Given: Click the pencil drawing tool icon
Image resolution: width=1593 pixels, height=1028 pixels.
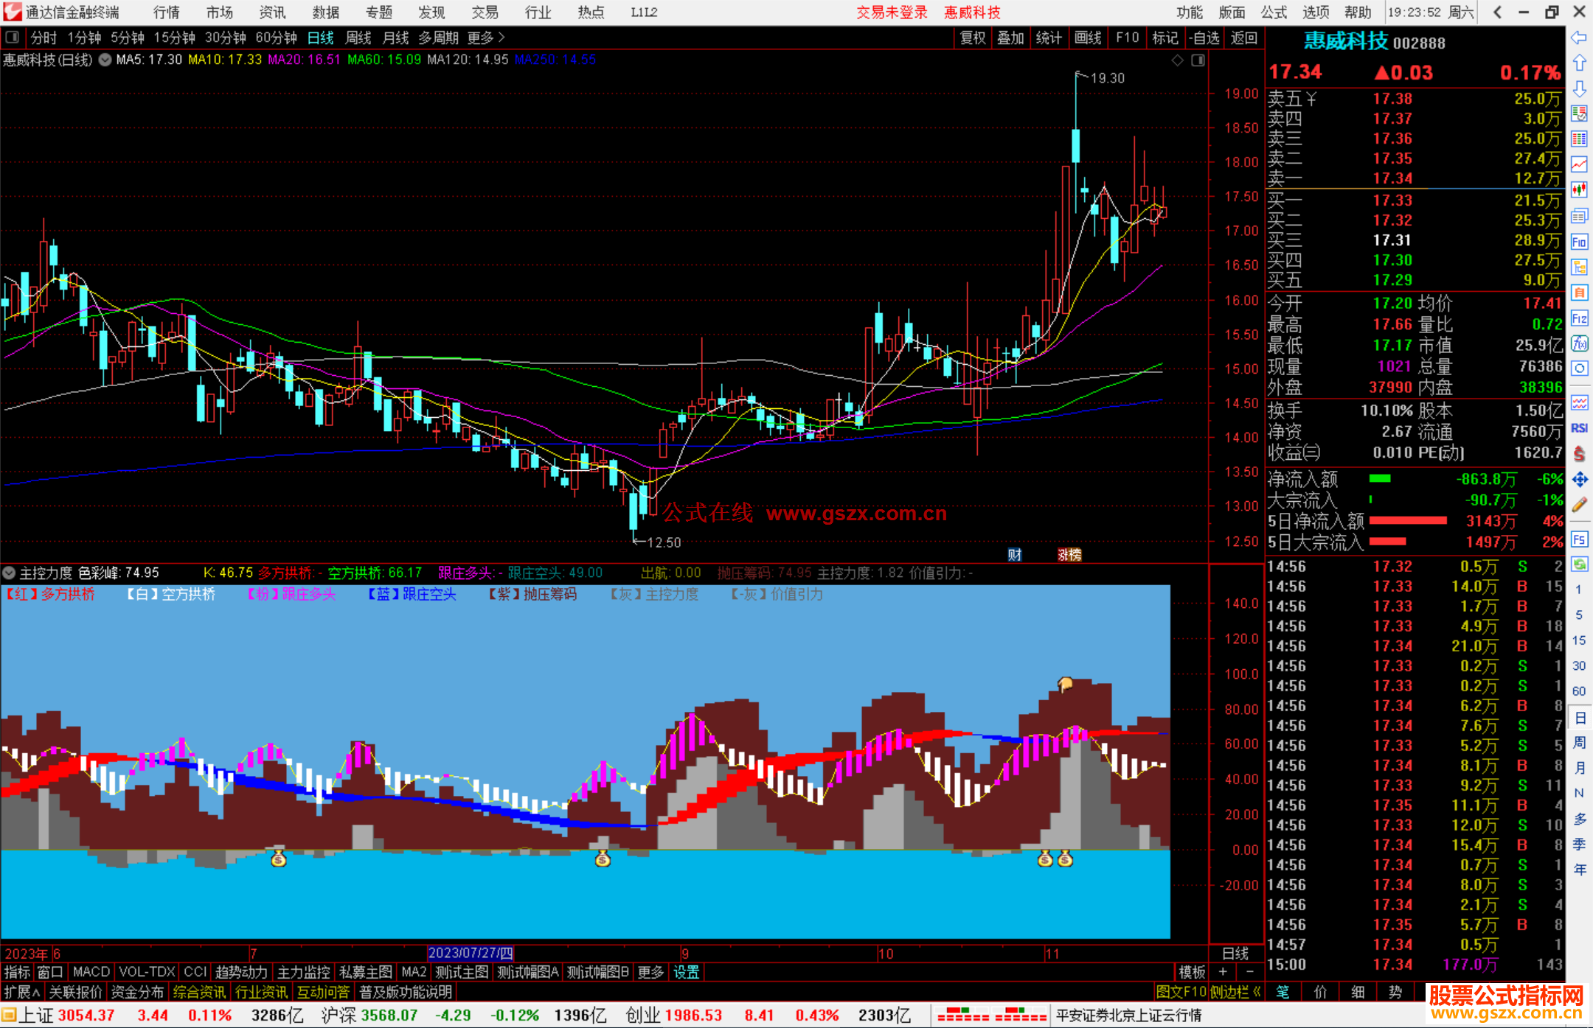Looking at the screenshot, I should 1579,505.
